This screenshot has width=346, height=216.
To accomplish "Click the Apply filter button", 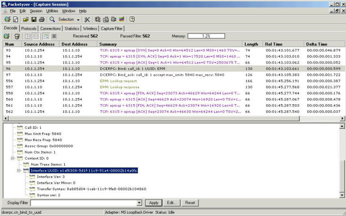I will (154, 203).
